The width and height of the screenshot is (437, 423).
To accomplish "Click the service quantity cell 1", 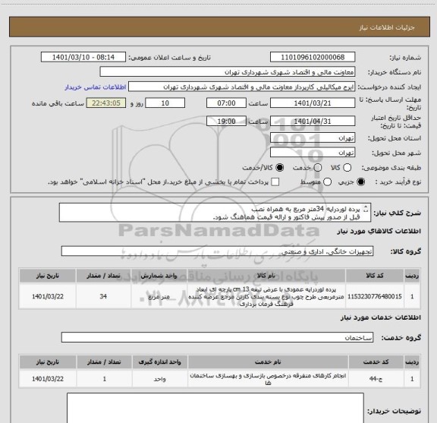I will click(105, 379).
